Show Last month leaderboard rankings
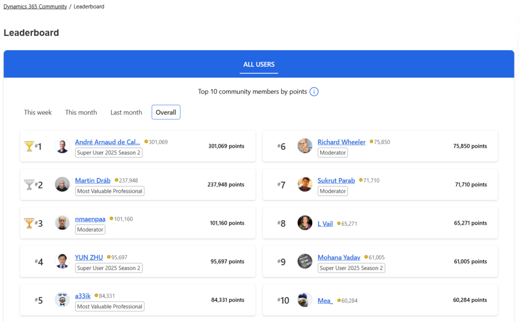Screen dimensions: 519x322 [126, 112]
